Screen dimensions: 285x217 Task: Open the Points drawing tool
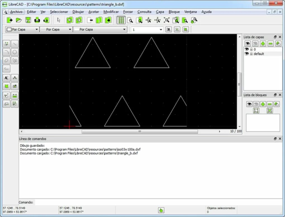(6, 44)
